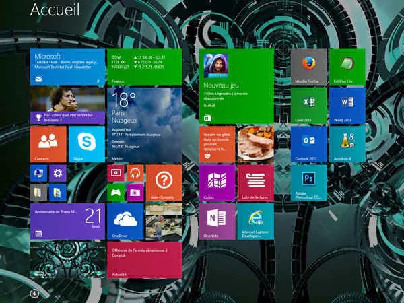
Task: Launch Word 2013 tile
Action: pos(347,106)
